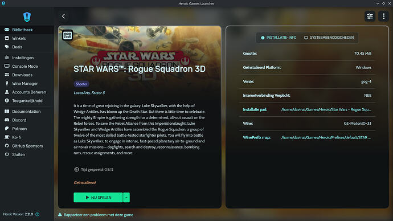This screenshot has height=221, width=393.
Task: Open game settings sliders icon
Action: 370,17
